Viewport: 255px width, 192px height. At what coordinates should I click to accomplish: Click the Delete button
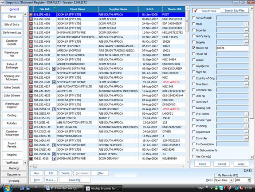tap(65, 173)
